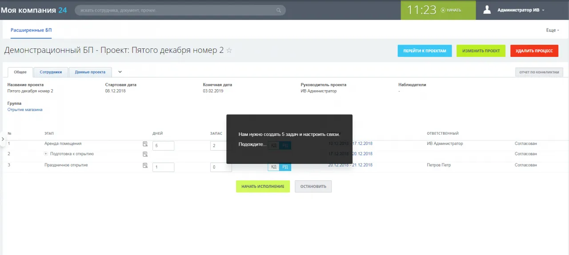Image resolution: width=569 pixels, height=255 pixels.
Task: Select КД for Праздничное открытие
Action: pos(273,167)
